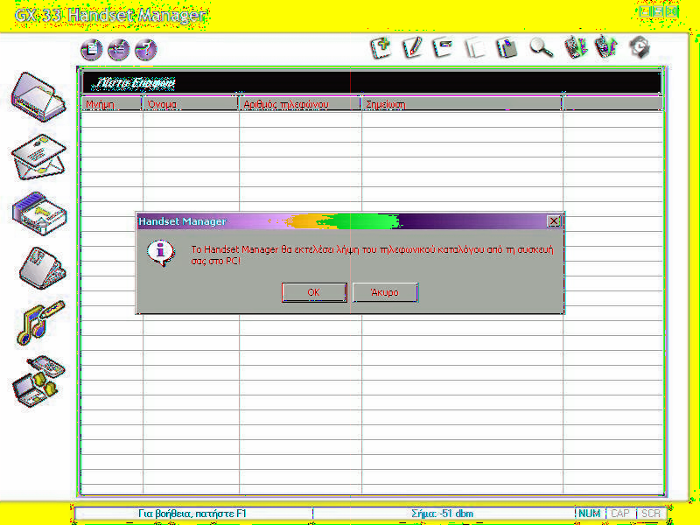Click the paste clipboard icon

click(507, 48)
